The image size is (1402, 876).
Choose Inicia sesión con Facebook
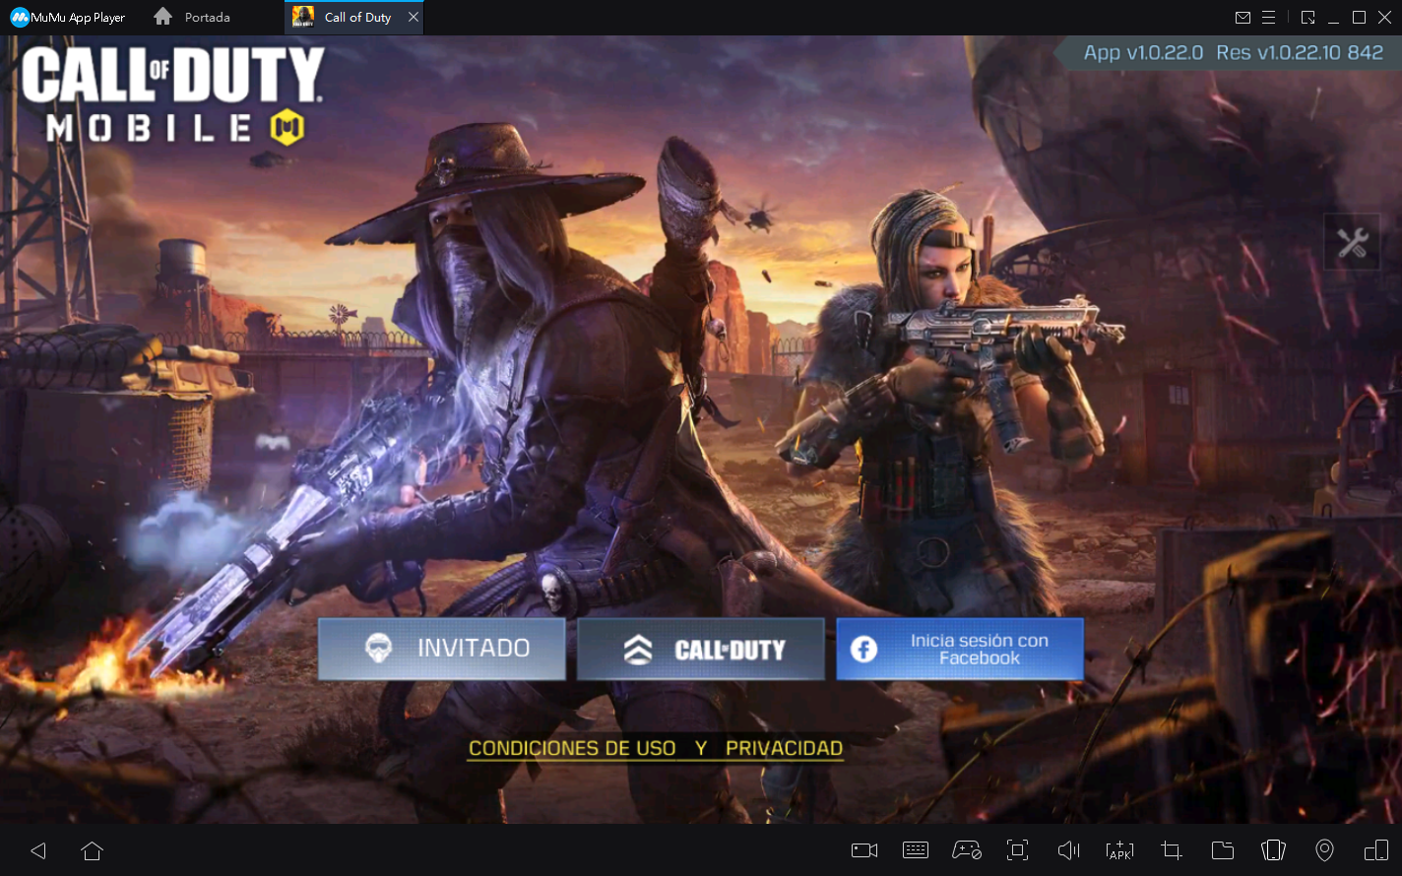click(960, 649)
